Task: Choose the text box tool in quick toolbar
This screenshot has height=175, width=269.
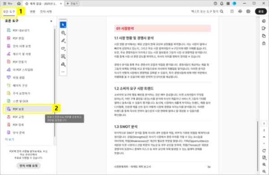Action: tap(63, 56)
